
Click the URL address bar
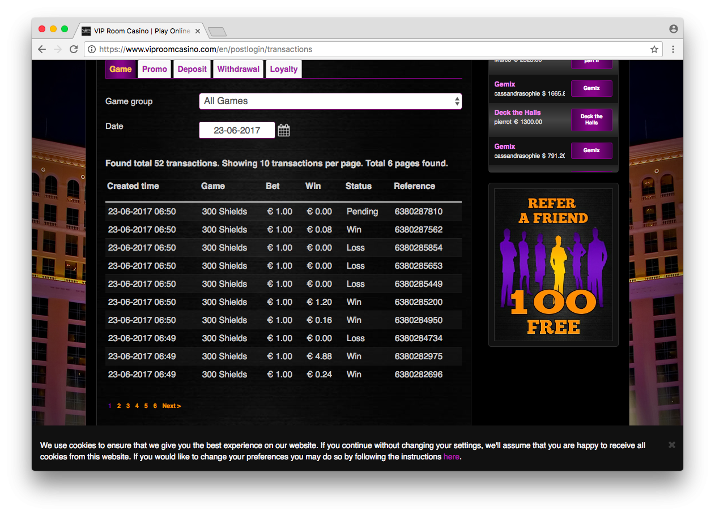coord(373,49)
